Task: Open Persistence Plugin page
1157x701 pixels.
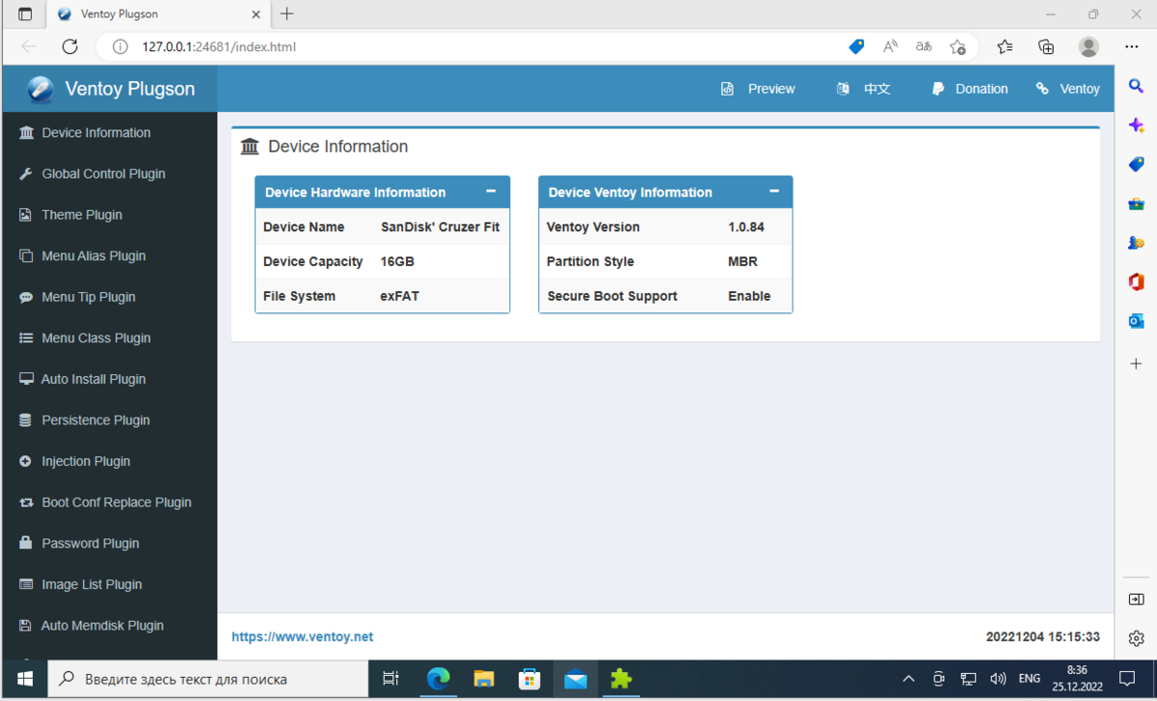Action: (x=108, y=420)
